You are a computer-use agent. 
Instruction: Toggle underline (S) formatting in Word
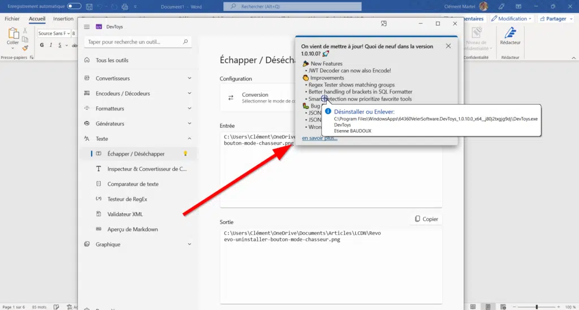point(60,45)
